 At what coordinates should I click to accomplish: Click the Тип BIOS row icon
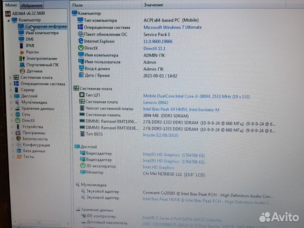(82, 133)
